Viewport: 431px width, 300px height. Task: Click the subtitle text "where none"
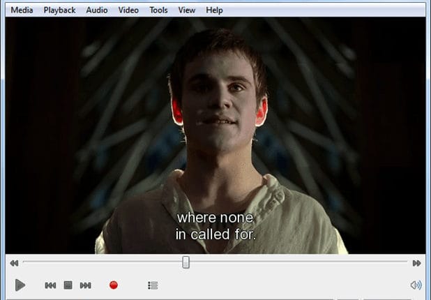coord(215,218)
